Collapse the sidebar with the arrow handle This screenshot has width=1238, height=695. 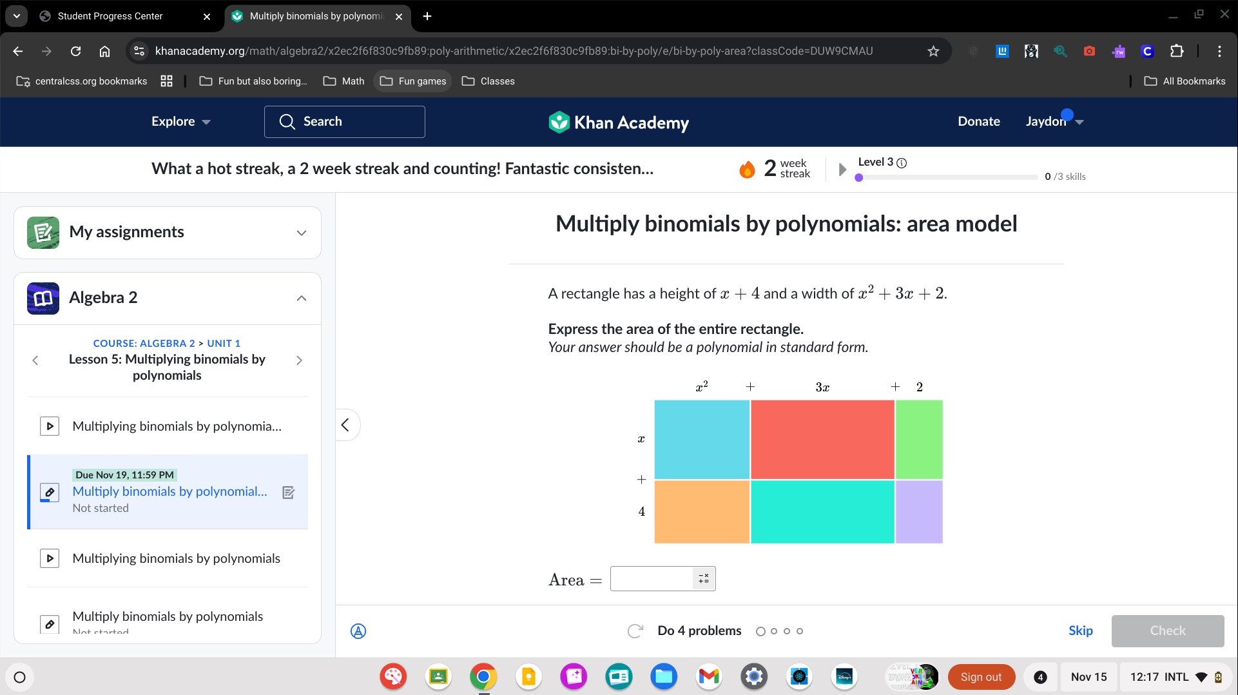[346, 425]
